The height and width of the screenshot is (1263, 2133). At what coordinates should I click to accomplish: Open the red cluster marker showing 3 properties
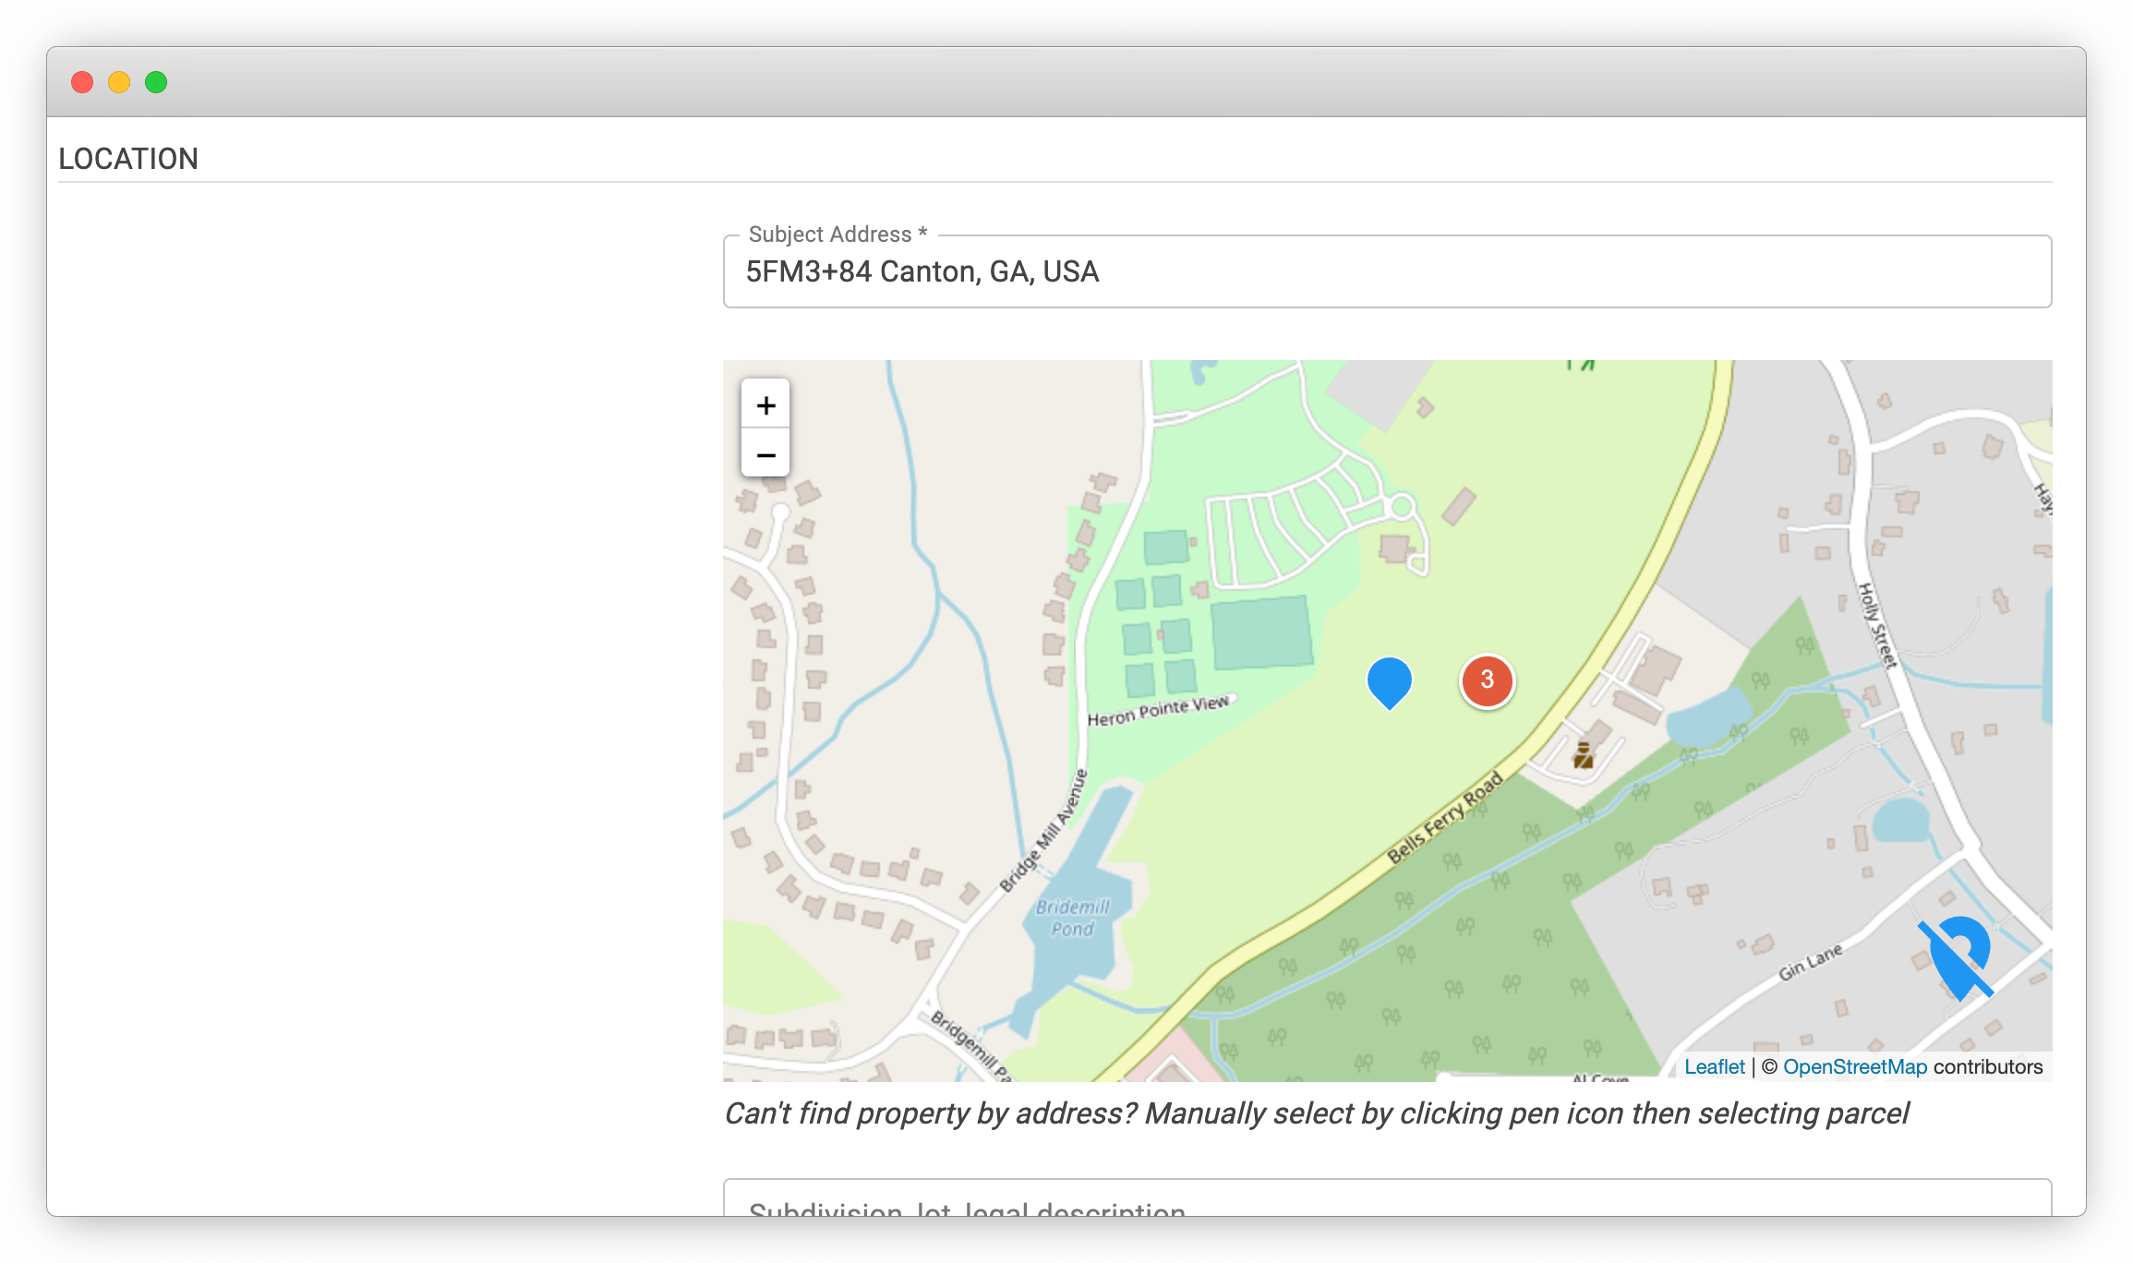pyautogui.click(x=1487, y=680)
